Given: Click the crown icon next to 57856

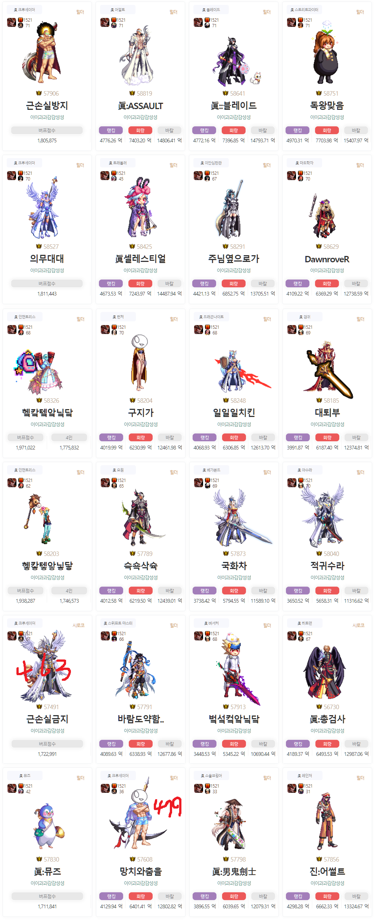Looking at the screenshot, I should tap(319, 859).
